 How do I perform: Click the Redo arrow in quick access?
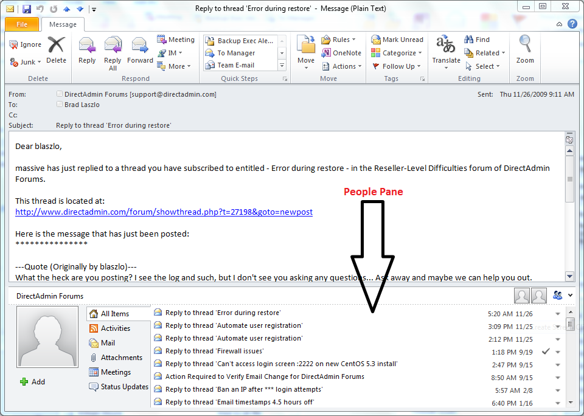(54, 9)
